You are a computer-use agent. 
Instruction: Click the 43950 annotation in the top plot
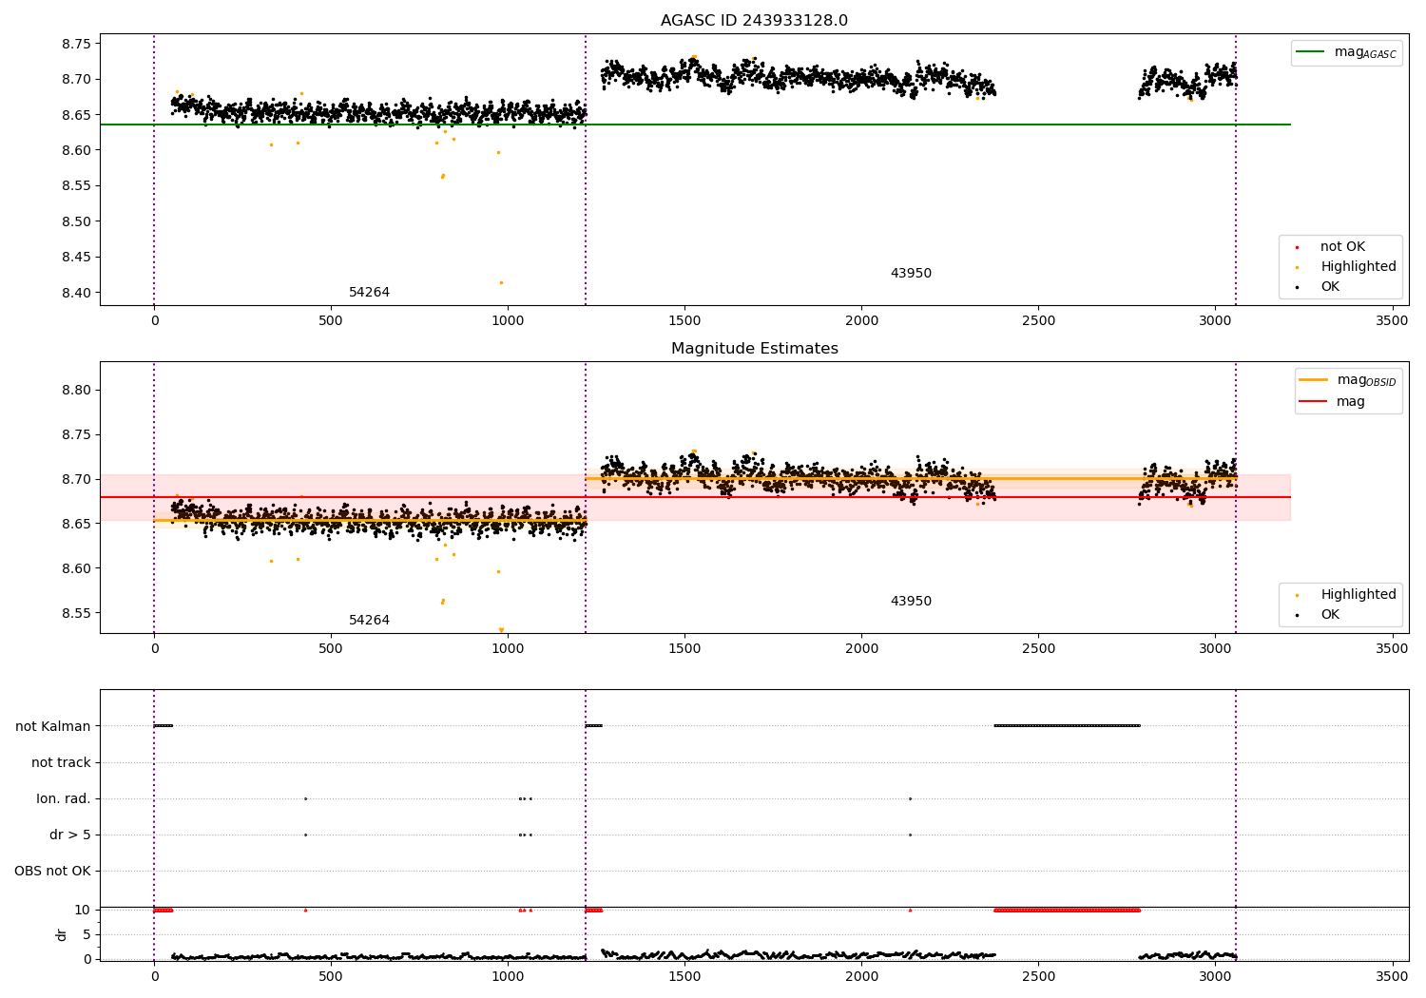[911, 274]
